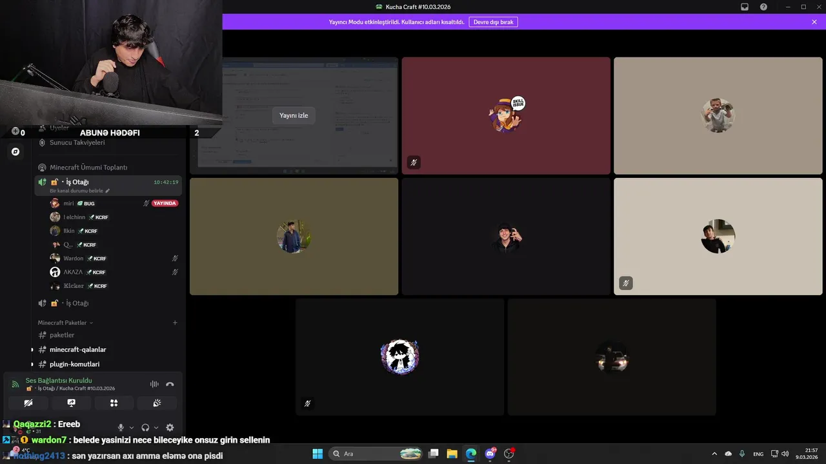This screenshot has width=826, height=464.
Task: Dismiss the Streamer Mode purple banner
Action: pyautogui.click(x=814, y=22)
